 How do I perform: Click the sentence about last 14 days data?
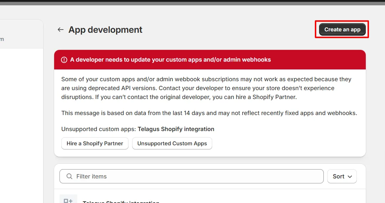point(209,113)
